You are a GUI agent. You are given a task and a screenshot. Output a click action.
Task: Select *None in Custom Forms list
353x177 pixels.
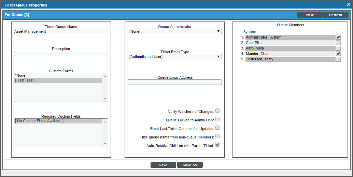[x=58, y=75]
